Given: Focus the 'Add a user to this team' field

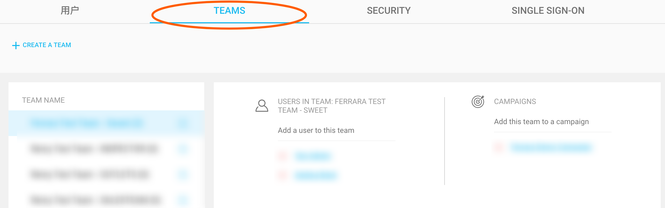Looking at the screenshot, I should pos(336,130).
